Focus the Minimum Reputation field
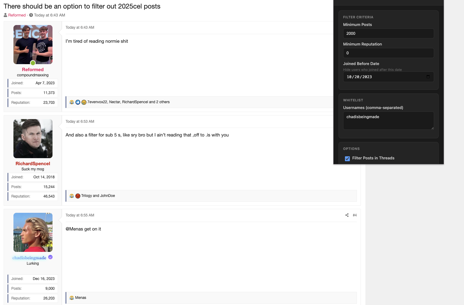This screenshot has height=305, width=464. click(x=388, y=53)
